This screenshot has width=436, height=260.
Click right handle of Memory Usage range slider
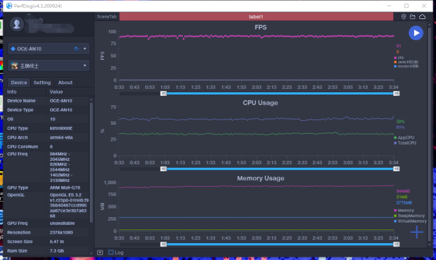click(397, 244)
